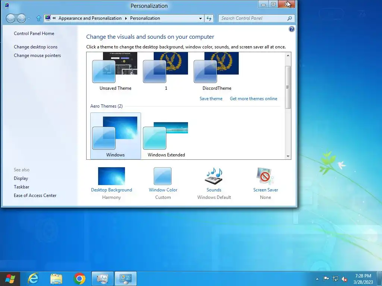382x286 pixels.
Task: Open Change desktop icons
Action: coord(35,47)
